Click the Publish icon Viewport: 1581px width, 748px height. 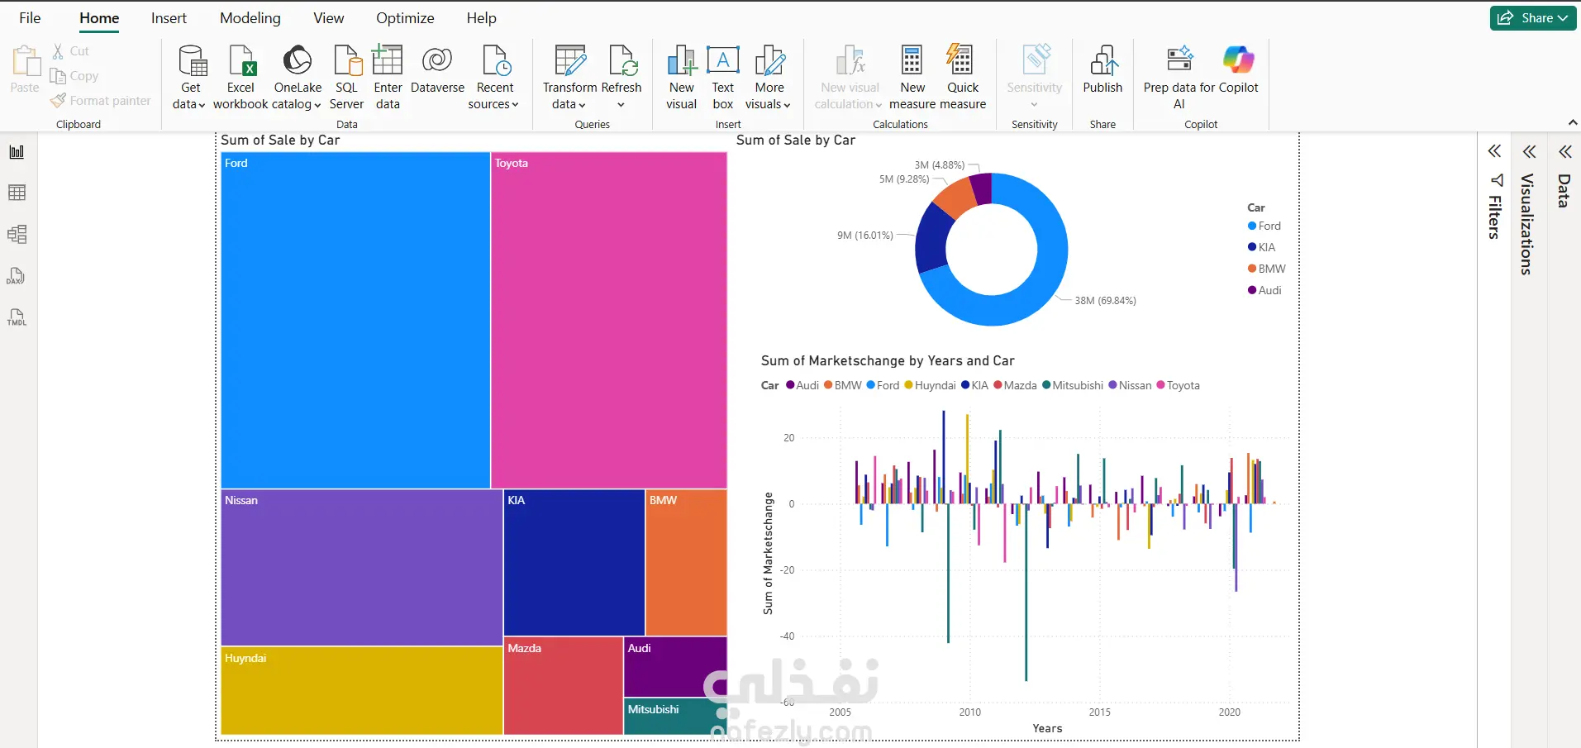1103,61
